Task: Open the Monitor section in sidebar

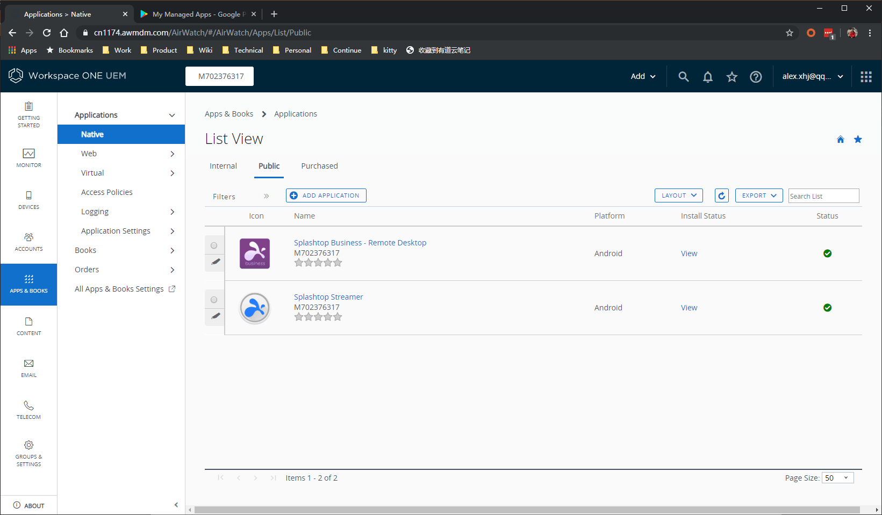Action: pyautogui.click(x=28, y=159)
